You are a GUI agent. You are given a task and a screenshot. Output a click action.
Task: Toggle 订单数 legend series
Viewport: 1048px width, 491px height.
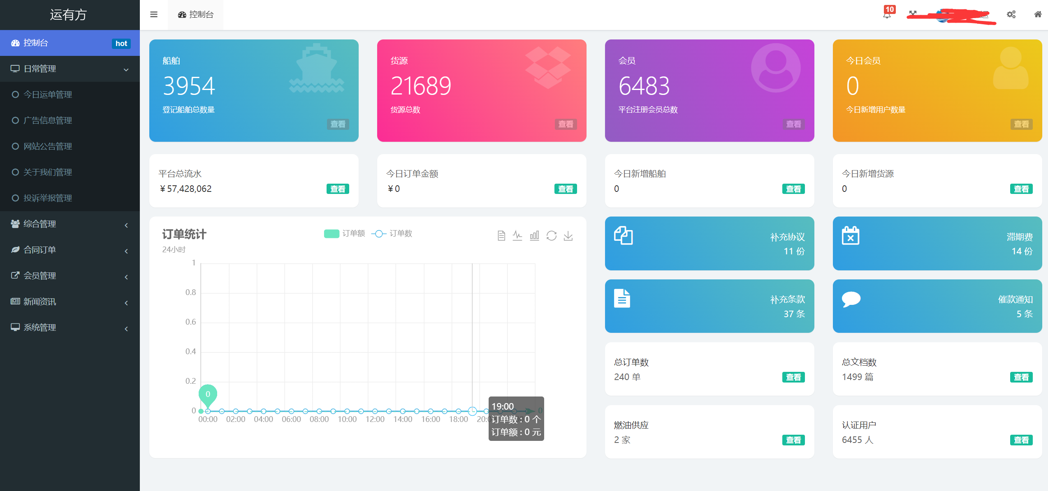pyautogui.click(x=392, y=233)
